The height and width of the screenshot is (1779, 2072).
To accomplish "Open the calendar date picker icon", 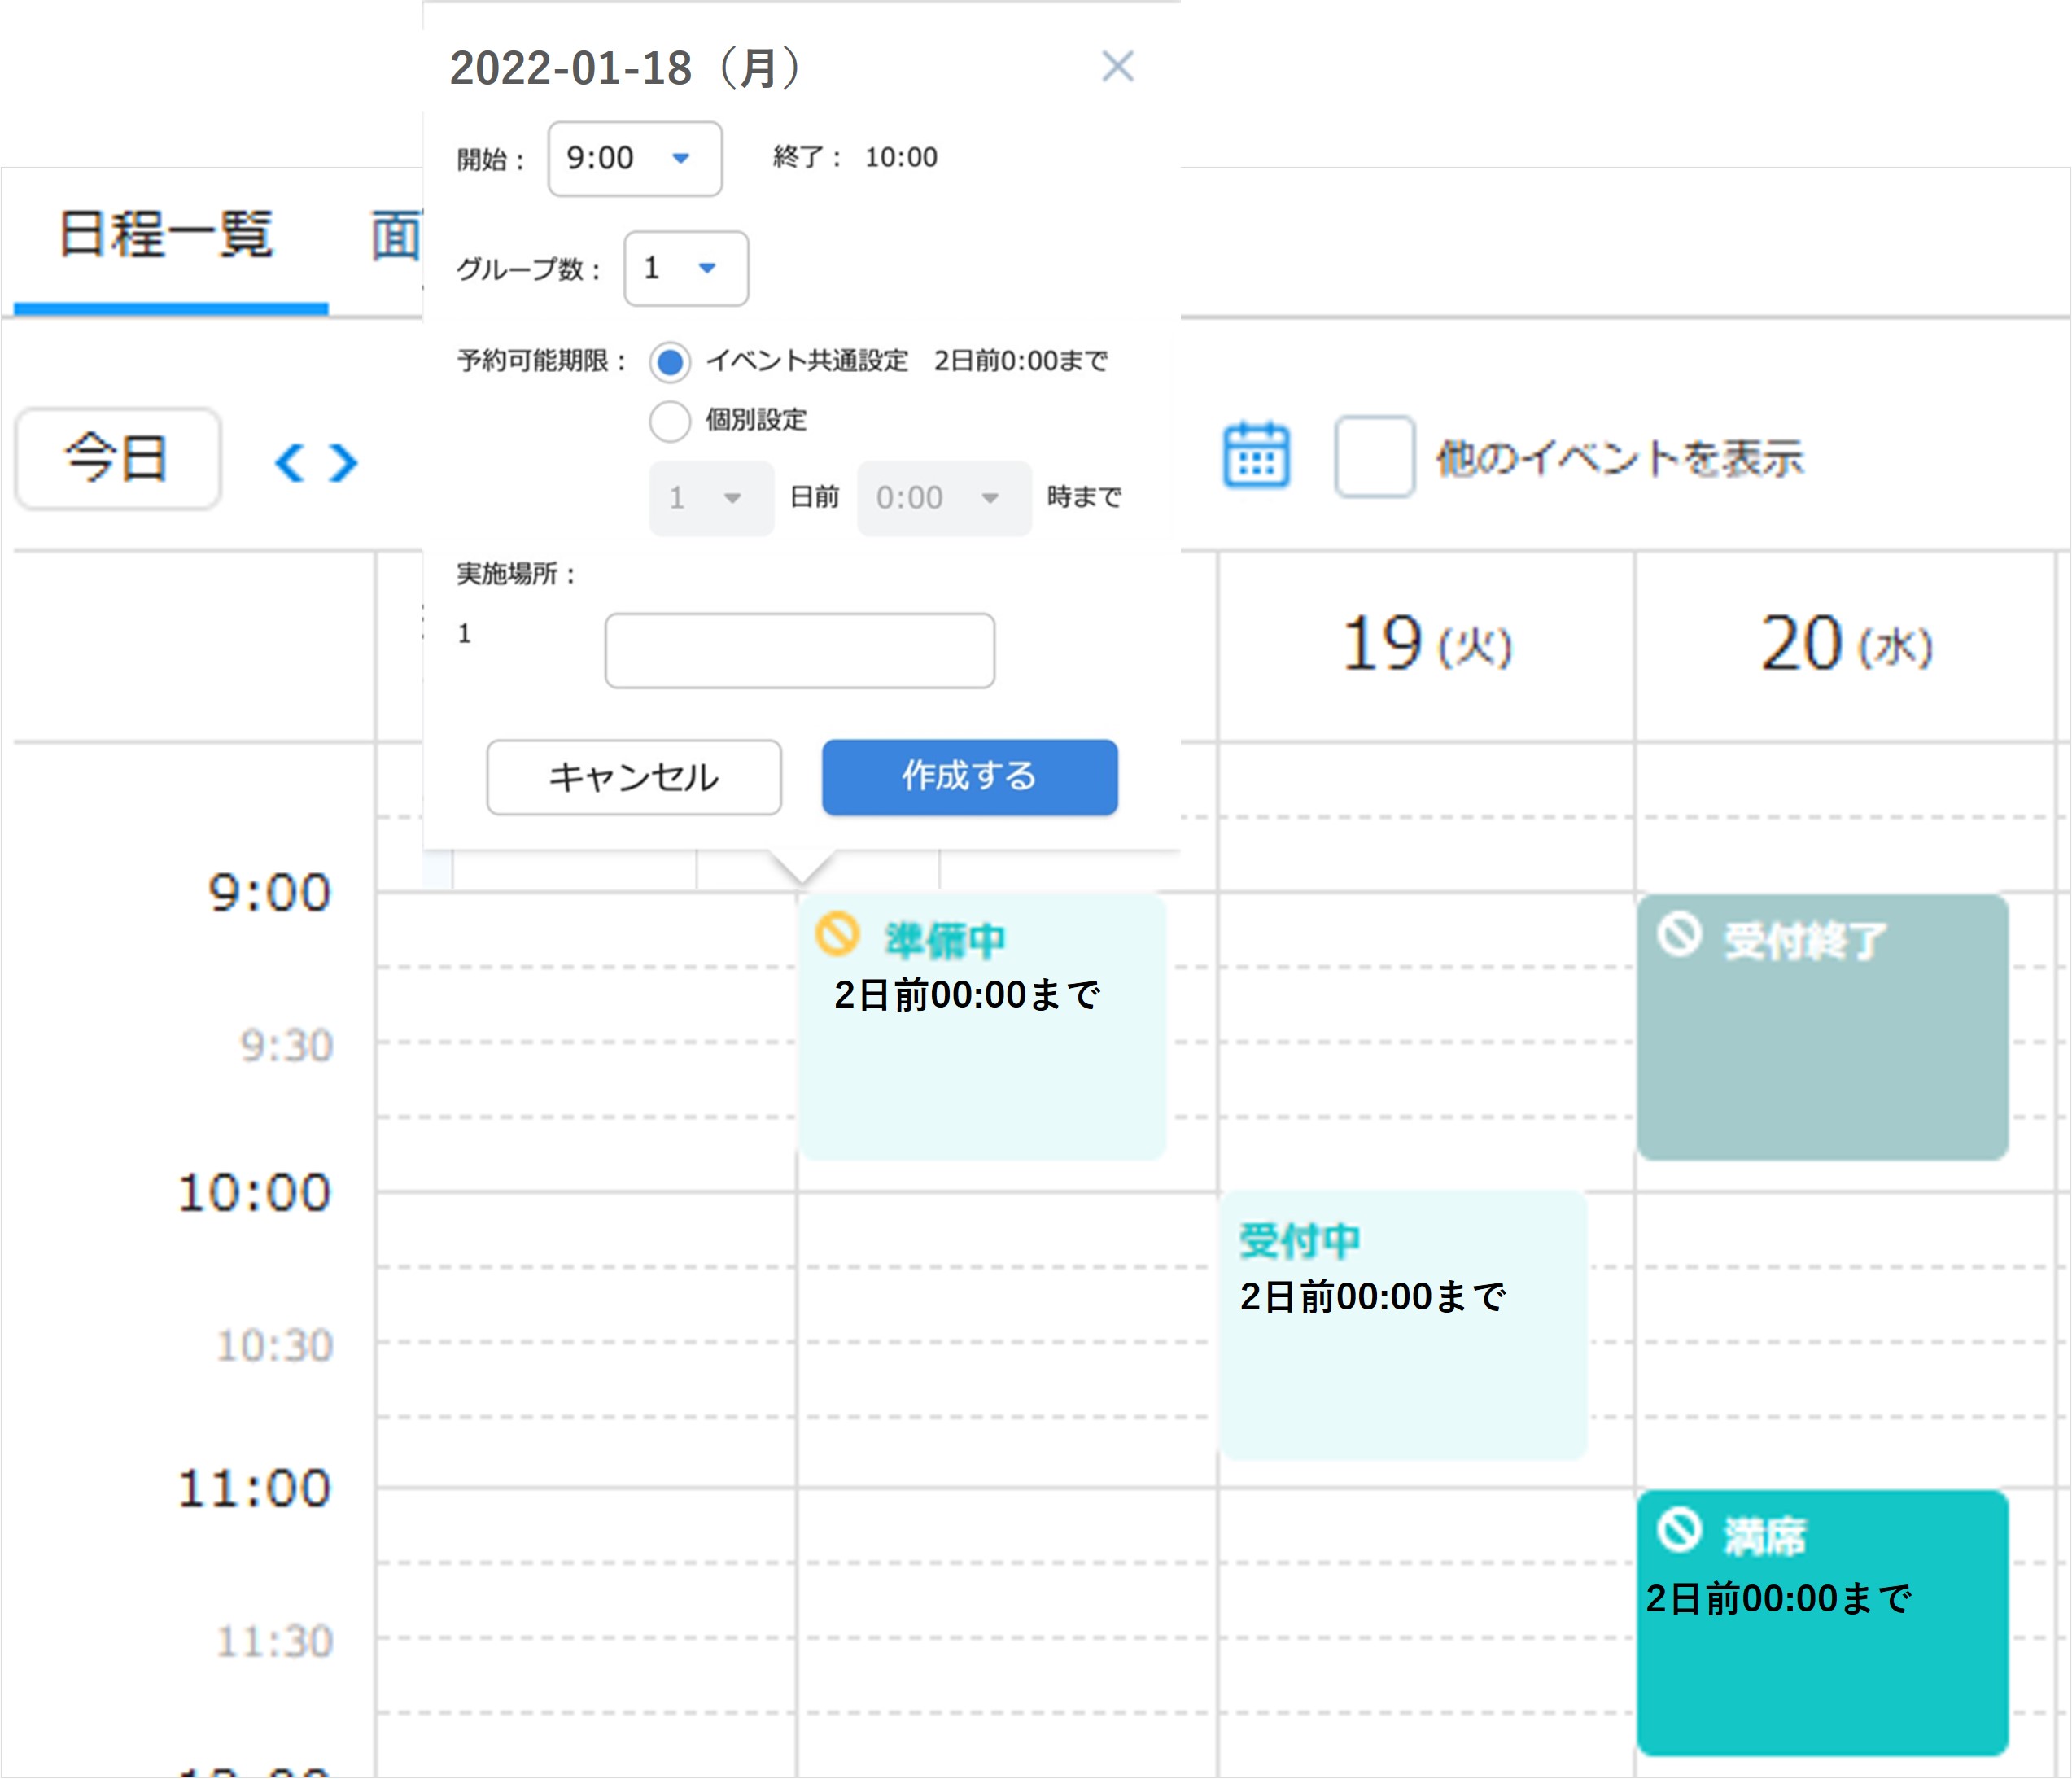I will click(1256, 456).
